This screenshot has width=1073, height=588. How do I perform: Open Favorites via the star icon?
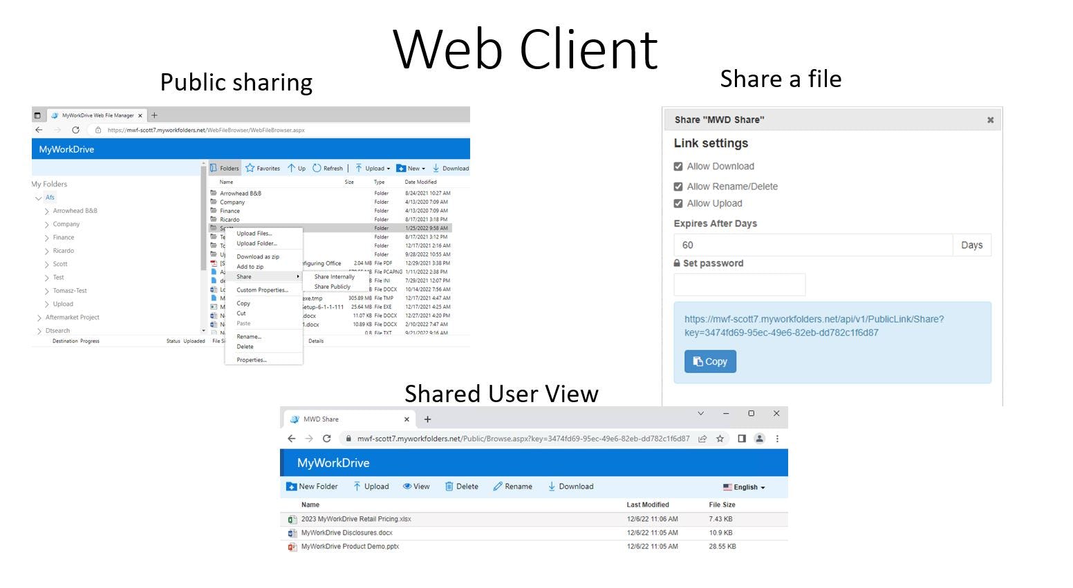263,168
